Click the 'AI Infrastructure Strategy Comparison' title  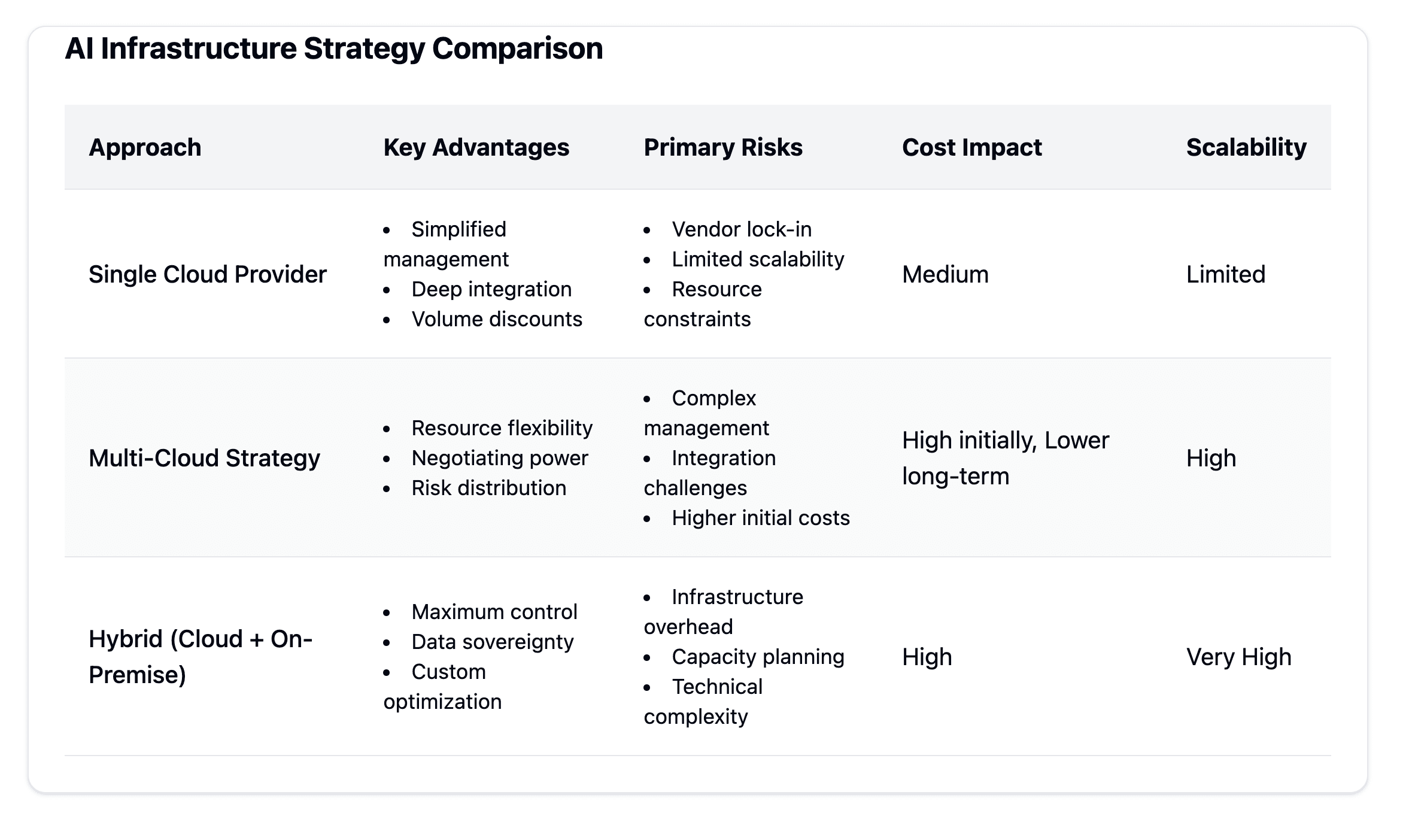334,48
